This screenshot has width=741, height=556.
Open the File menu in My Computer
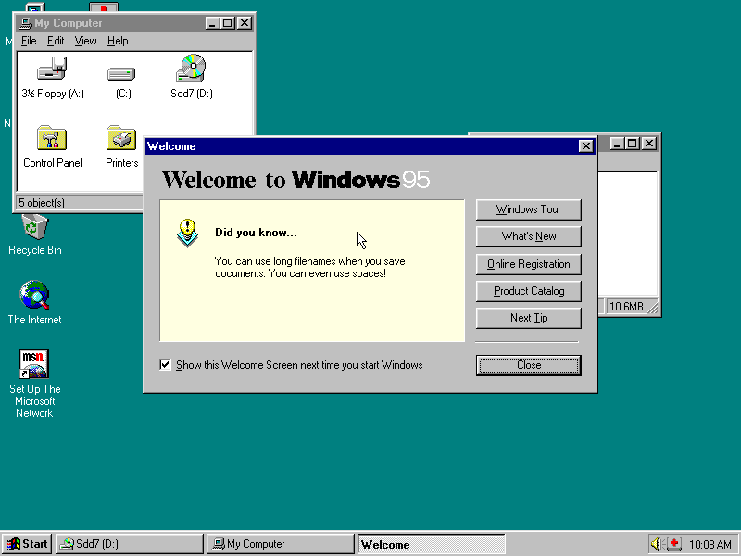tap(29, 41)
